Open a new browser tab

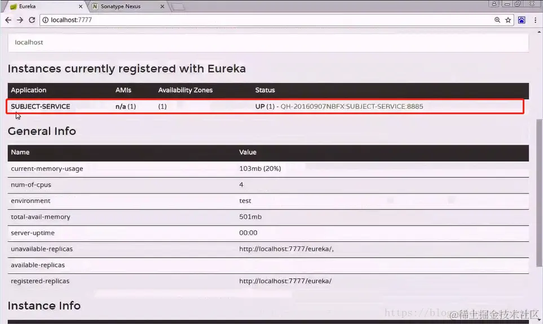click(x=178, y=7)
